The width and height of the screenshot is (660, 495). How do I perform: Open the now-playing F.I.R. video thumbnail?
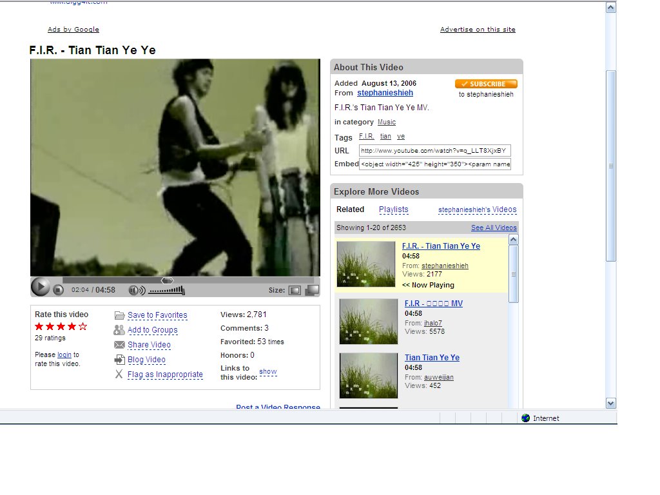[366, 264]
